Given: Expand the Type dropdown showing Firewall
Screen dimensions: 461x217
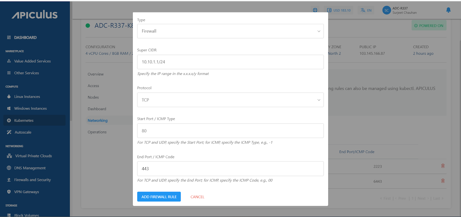Looking at the screenshot, I should click(x=230, y=31).
